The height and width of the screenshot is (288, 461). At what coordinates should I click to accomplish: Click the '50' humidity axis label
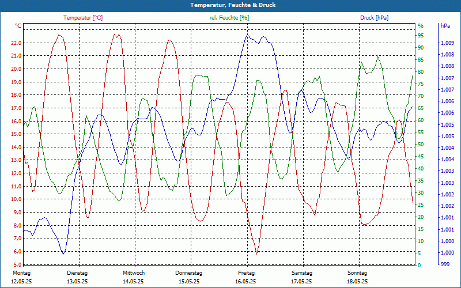[421, 145]
